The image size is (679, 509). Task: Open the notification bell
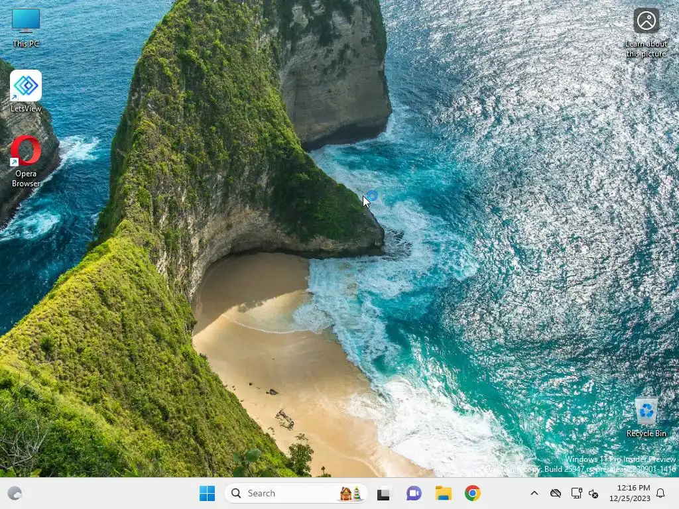(660, 493)
